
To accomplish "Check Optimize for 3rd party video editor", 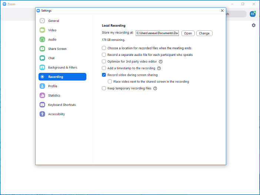I will tap(104, 61).
